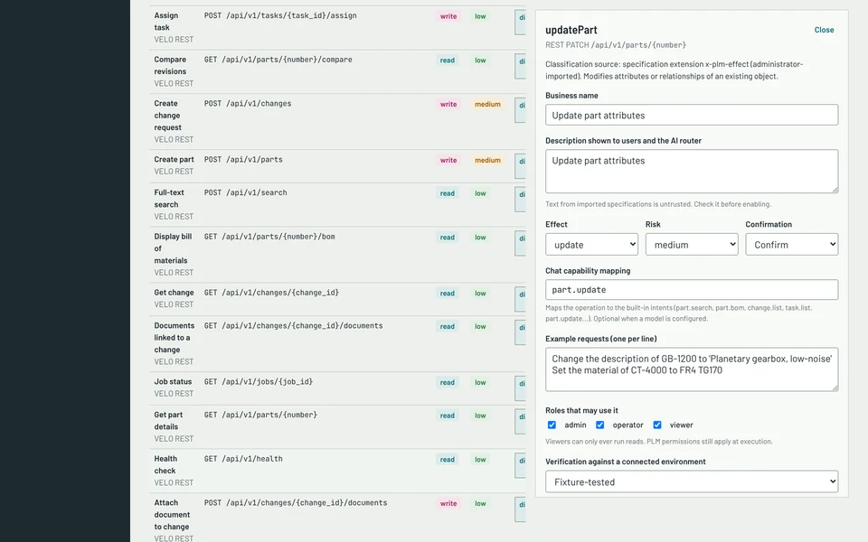
Task: Click the write badge on Attach document row
Action: coord(448,504)
